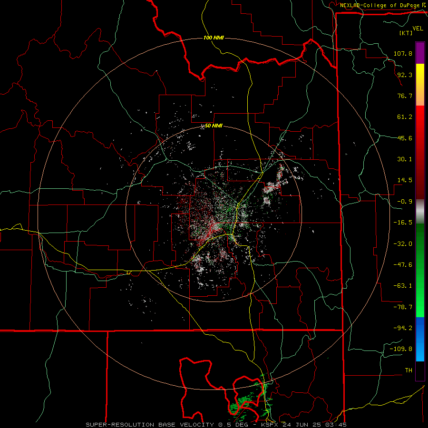This screenshot has width=428, height=428.
Task: Click the 14.5 velocity scale value
Action: click(405, 180)
